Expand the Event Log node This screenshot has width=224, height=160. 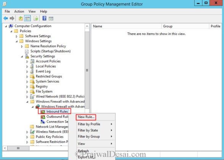(27, 72)
